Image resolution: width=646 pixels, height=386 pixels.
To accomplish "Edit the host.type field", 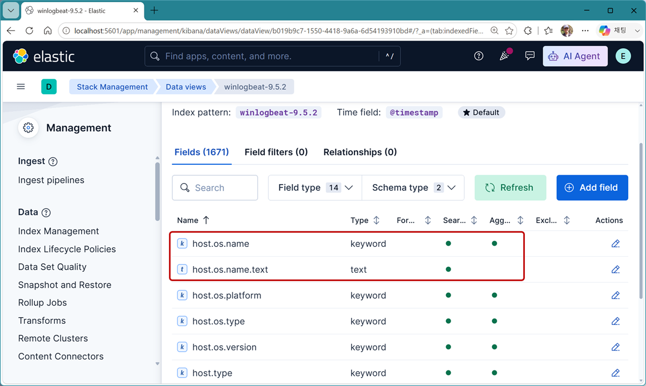I will click(x=615, y=373).
